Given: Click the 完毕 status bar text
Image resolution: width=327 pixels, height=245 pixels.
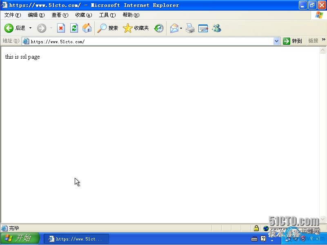Looking at the screenshot, I should [14, 228].
